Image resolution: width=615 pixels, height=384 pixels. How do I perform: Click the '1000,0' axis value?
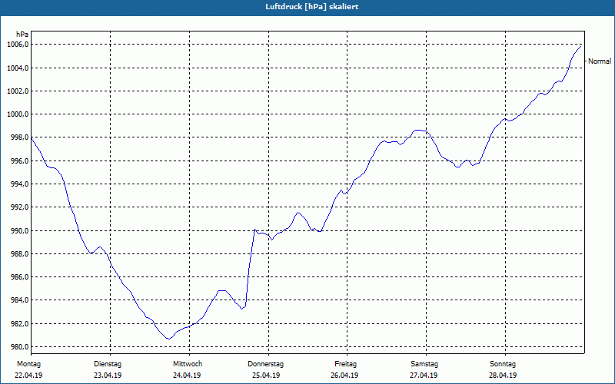[x=18, y=114]
